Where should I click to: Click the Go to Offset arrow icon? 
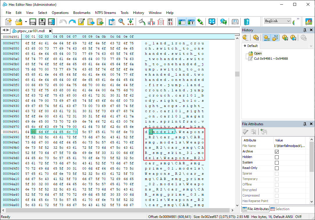[x=112, y=22]
